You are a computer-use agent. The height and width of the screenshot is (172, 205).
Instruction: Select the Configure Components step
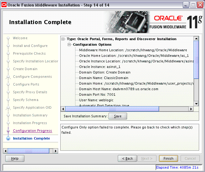(x=32, y=77)
